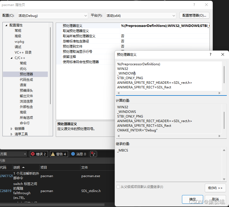Expand the 链接器 tree node
The image size is (229, 207).
pyautogui.click(x=11, y=129)
